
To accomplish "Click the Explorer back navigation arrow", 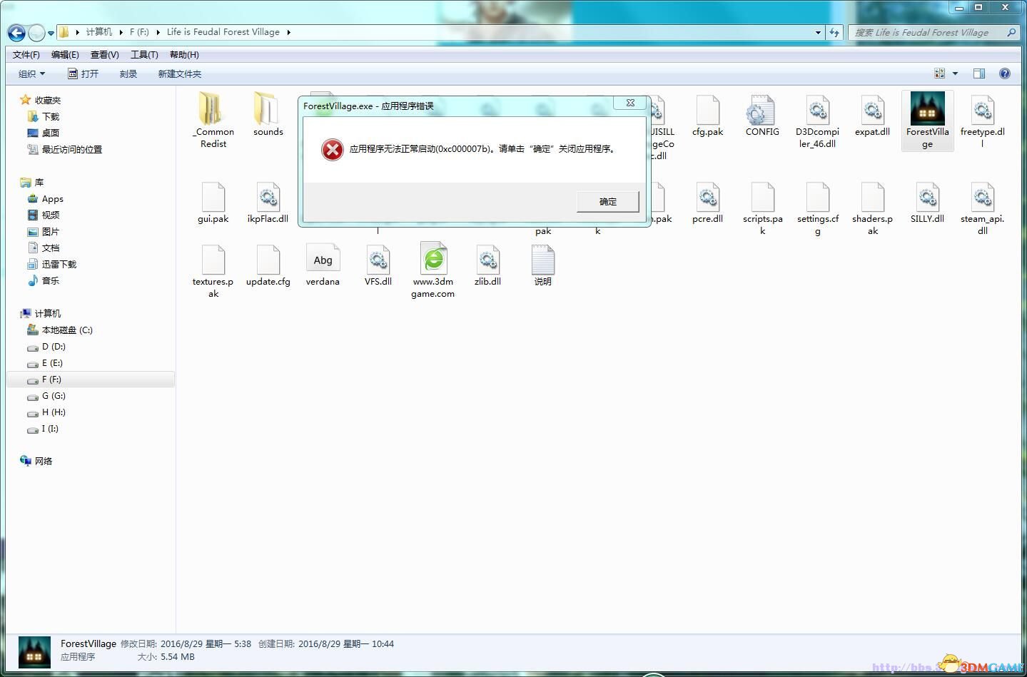I will pos(16,33).
